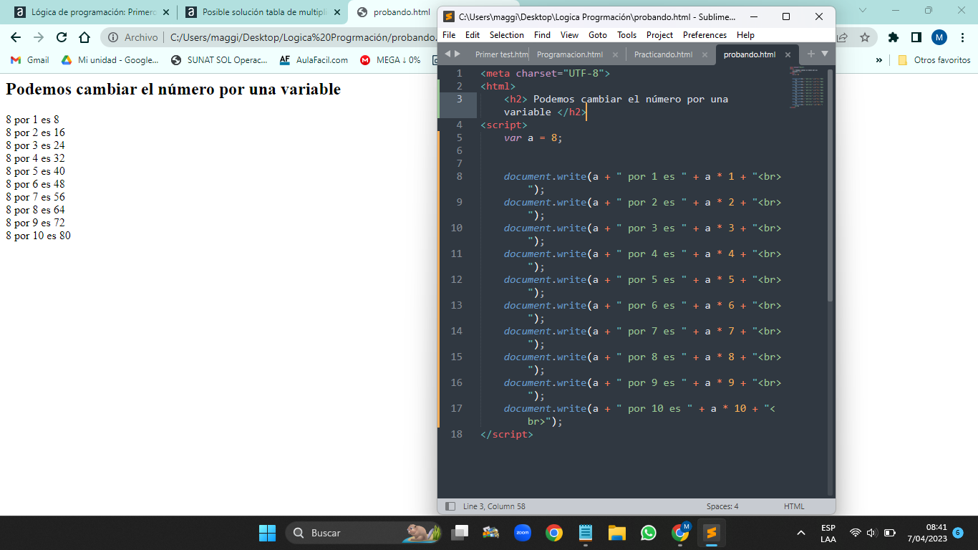The width and height of the screenshot is (978, 550).
Task: Open Chrome home page button
Action: click(84, 37)
